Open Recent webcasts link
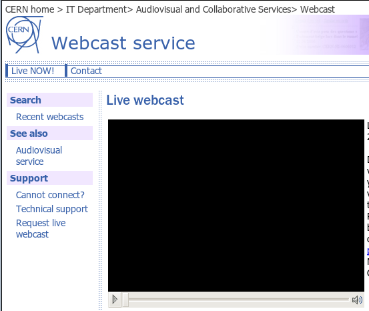This screenshot has width=369, height=311. click(49, 117)
